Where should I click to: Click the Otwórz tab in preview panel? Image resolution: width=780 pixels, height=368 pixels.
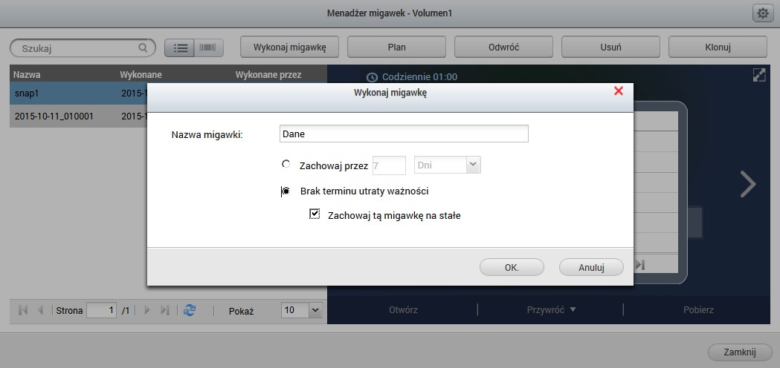pos(402,310)
